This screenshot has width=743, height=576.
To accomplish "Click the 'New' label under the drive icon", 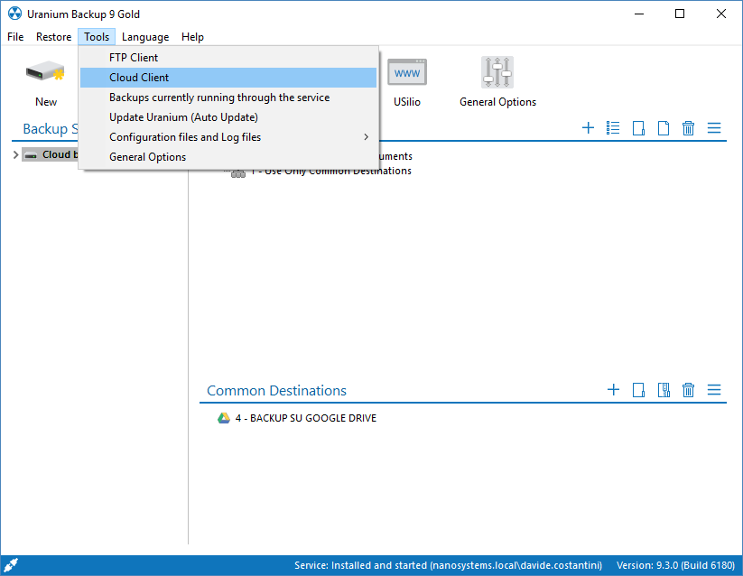I will click(46, 102).
